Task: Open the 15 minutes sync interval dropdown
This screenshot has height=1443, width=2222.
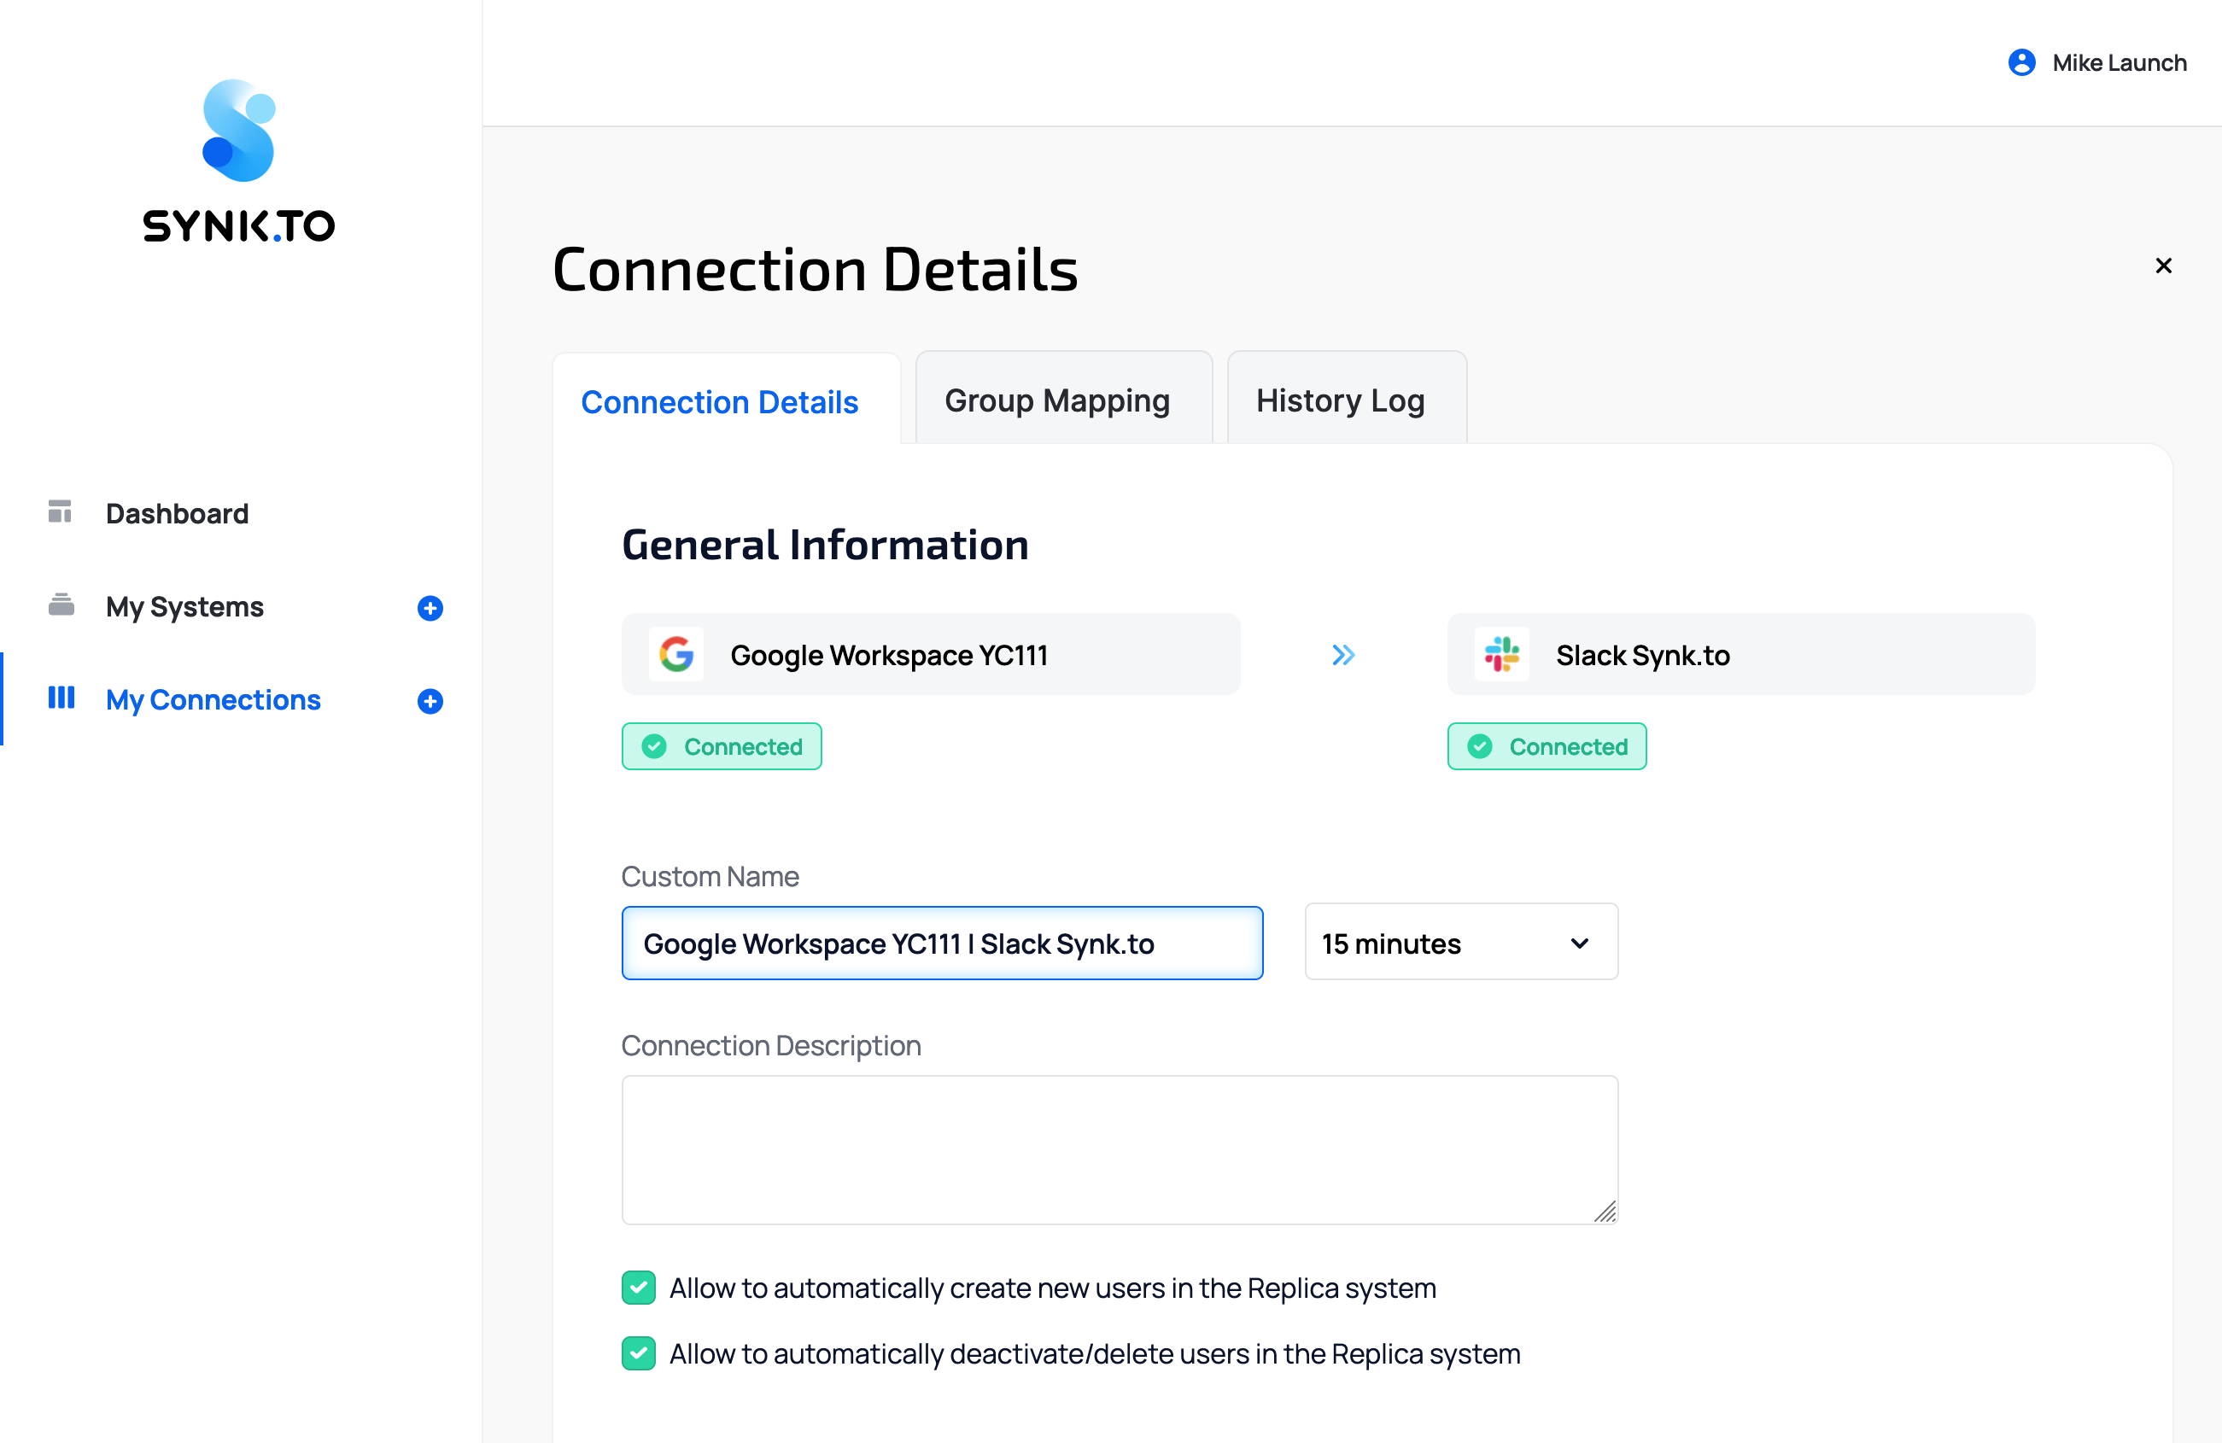Action: click(1460, 943)
